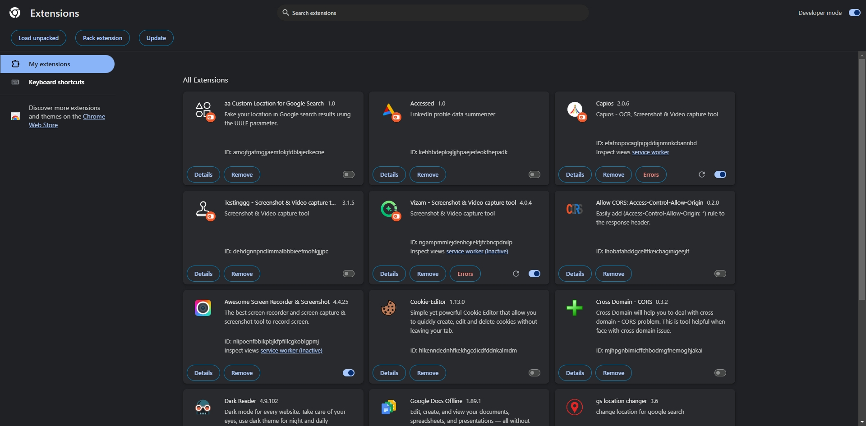
Task: Enable the Testinggg extension
Action: pos(349,274)
